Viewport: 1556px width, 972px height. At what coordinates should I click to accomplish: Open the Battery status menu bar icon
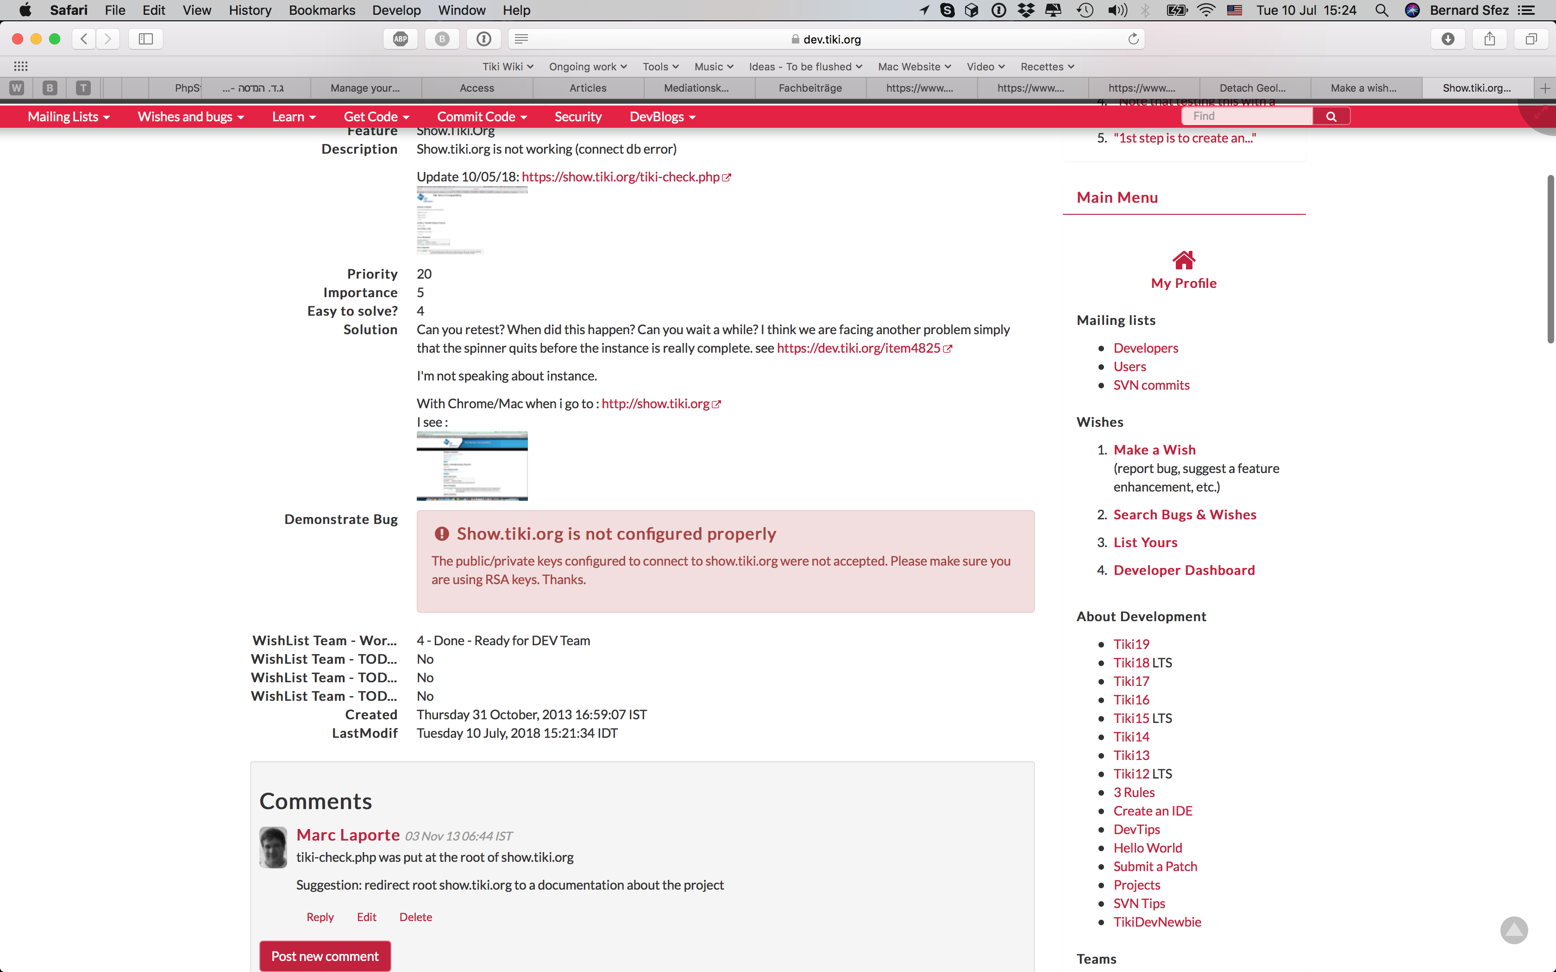(x=1177, y=10)
